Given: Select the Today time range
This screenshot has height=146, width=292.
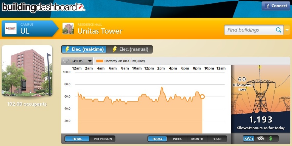Looking at the screenshot, I should (157, 139).
